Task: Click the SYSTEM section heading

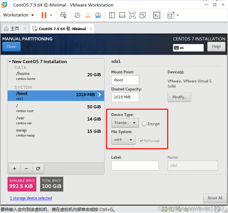Action: pyautogui.click(x=23, y=88)
